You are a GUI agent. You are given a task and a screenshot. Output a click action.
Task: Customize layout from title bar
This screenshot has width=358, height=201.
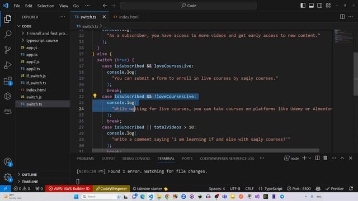(x=328, y=6)
